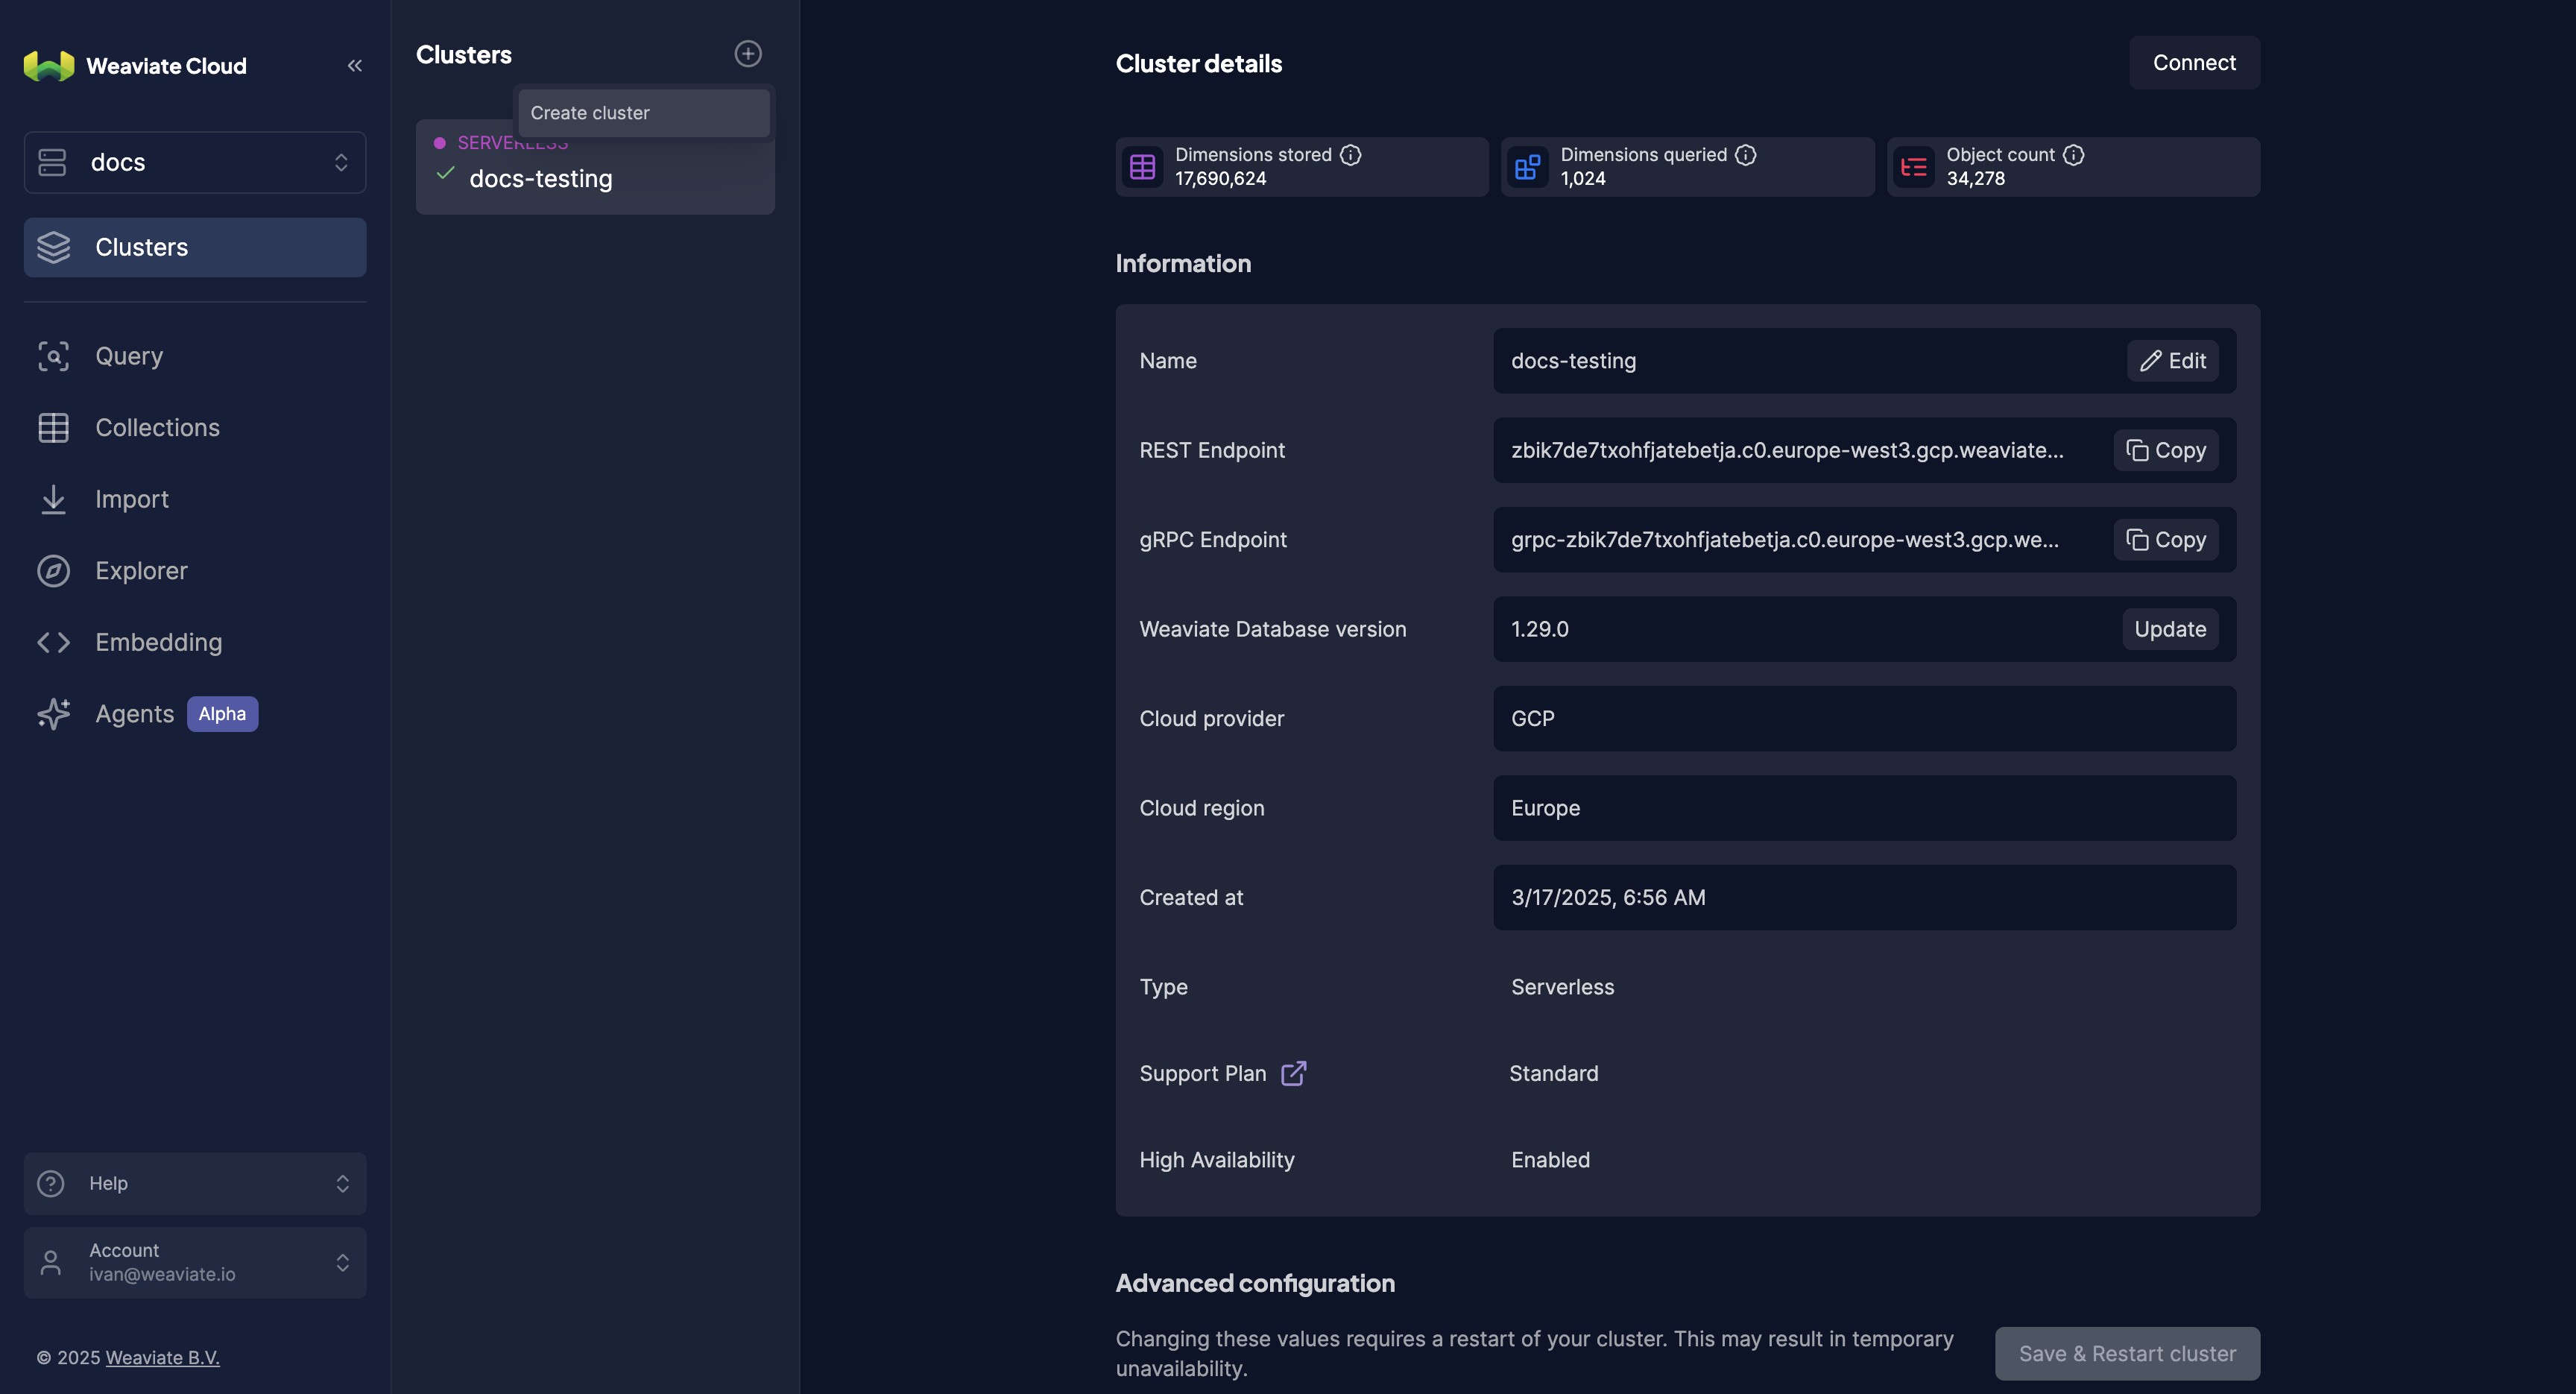Click the High Availability Enabled value

coord(1550,1160)
